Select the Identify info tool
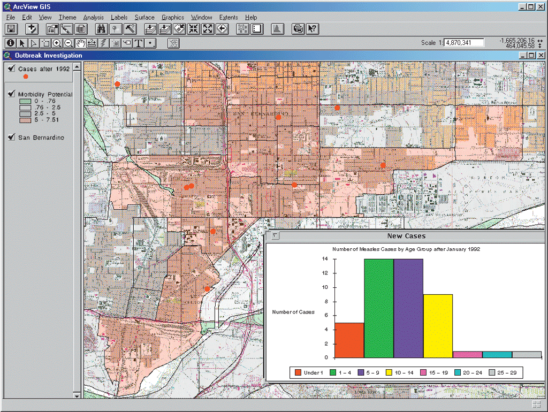Screen dimensions: 548x412 10,43
